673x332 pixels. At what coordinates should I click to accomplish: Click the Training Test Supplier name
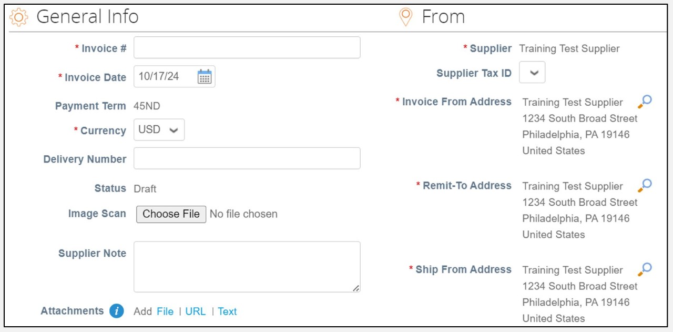tap(569, 48)
